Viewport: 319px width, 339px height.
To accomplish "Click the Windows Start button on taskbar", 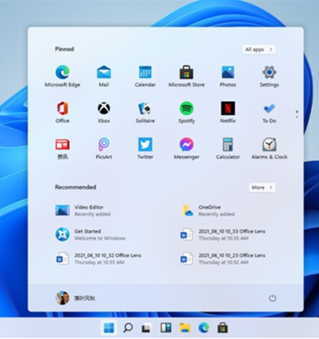I will click(x=109, y=327).
